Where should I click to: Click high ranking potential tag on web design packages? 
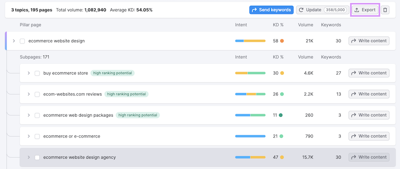pyautogui.click(x=138, y=115)
